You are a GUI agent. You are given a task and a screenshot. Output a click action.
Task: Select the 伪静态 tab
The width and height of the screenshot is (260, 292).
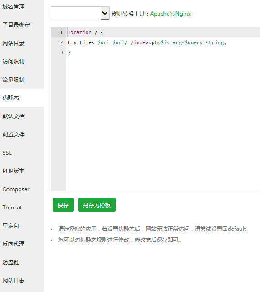click(10, 98)
